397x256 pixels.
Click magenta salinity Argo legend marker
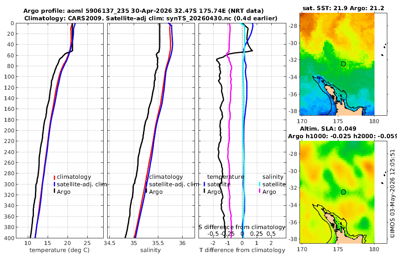pyautogui.click(x=259, y=191)
